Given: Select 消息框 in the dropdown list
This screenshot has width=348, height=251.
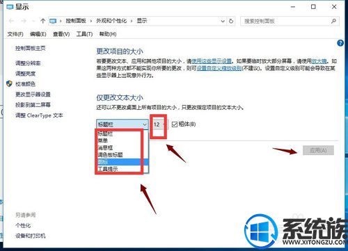Looking at the screenshot, I should tap(122, 147).
